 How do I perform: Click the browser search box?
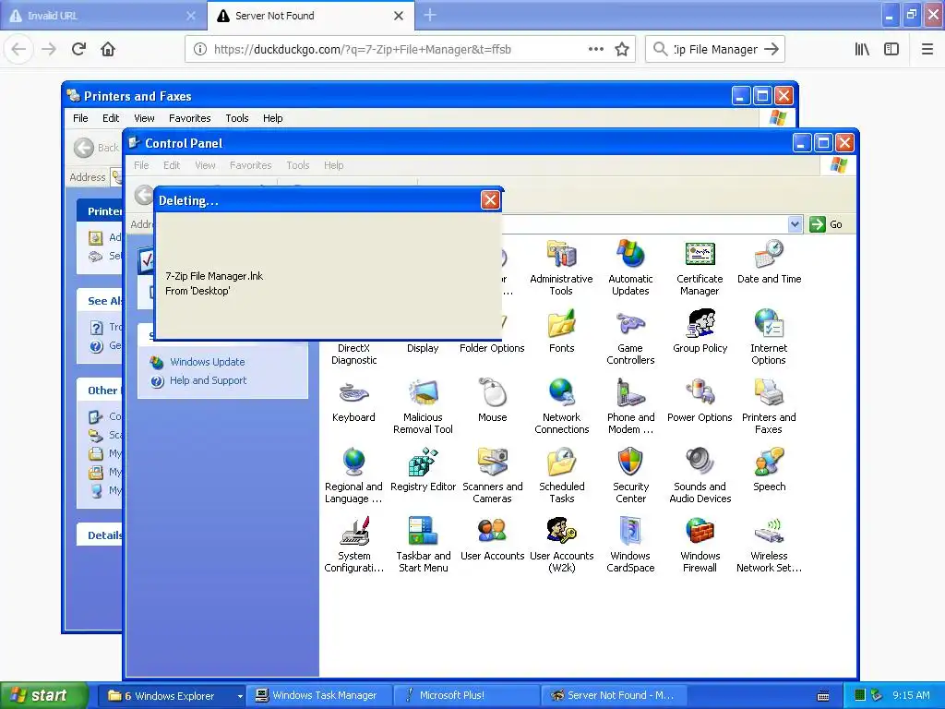tap(715, 50)
